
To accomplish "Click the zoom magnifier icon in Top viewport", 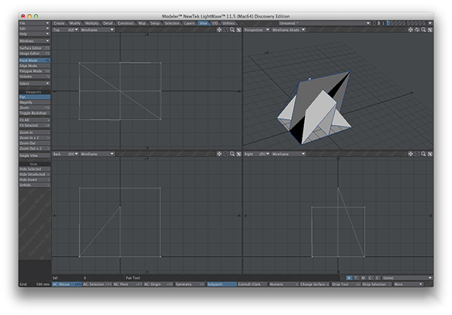I will click(x=232, y=30).
